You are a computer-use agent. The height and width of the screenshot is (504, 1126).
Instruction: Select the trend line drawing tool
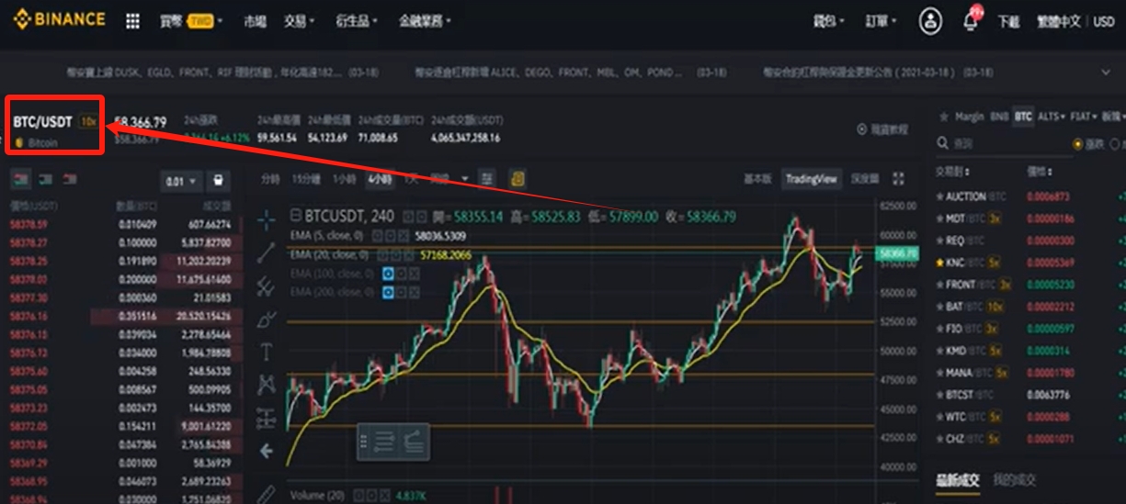(x=267, y=252)
